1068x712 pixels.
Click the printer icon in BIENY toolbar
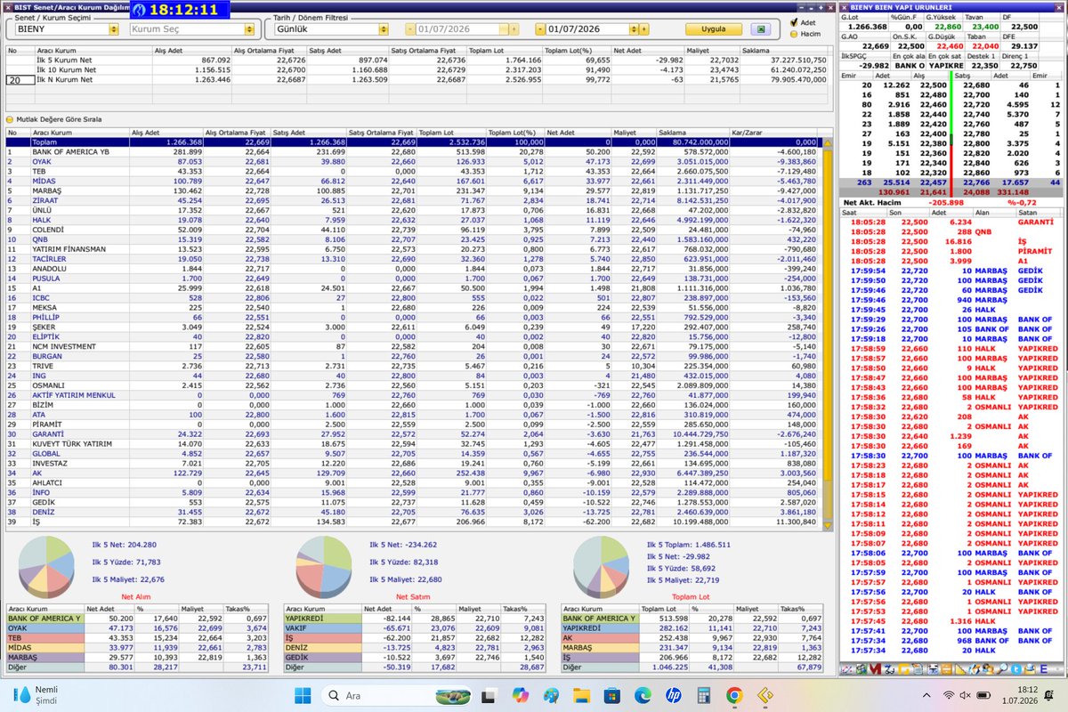click(933, 668)
